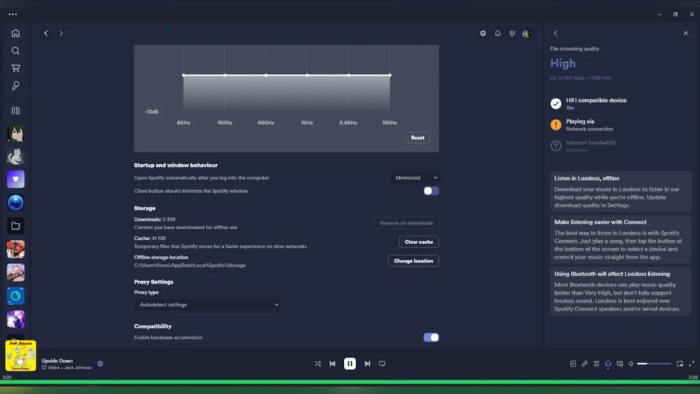This screenshot has height=394, width=700.
Task: Open artist Jack Johnson link
Action: [78, 367]
